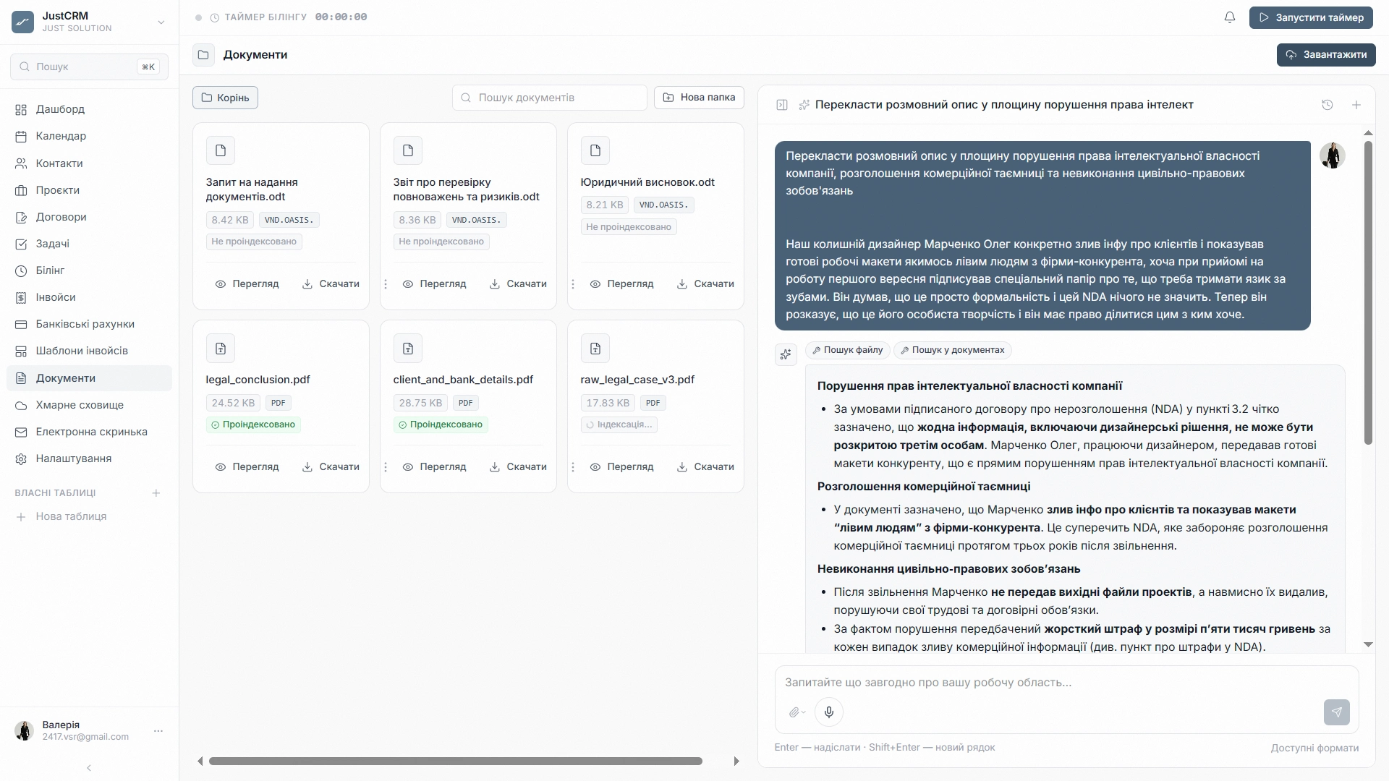Click the paperclip attach icon
The image size is (1389, 781).
click(797, 712)
